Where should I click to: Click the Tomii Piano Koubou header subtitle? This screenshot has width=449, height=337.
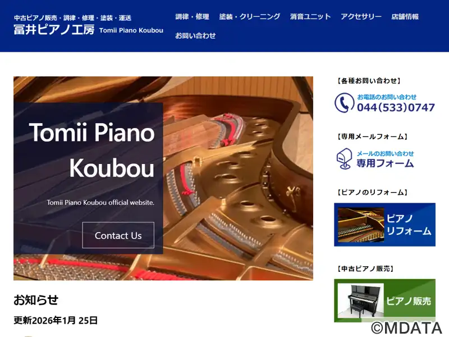[131, 30]
